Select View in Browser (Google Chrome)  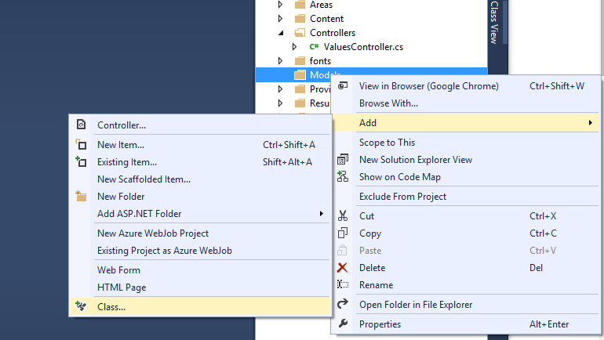click(x=428, y=86)
